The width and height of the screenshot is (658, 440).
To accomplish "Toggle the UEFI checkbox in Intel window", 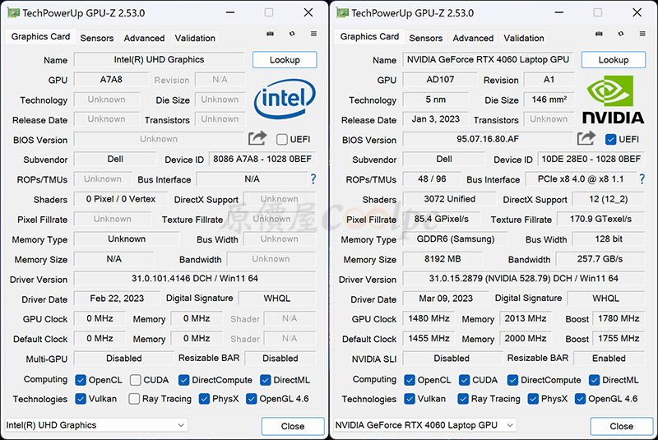I will pyautogui.click(x=282, y=139).
